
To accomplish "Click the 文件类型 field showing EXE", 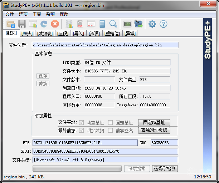I will pyautogui.click(x=155, y=80).
